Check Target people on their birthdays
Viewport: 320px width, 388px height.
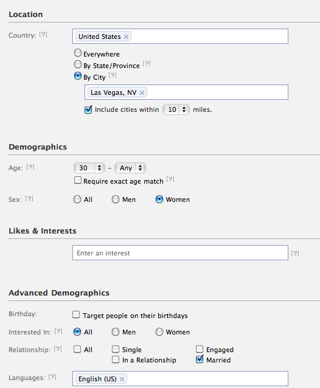pos(76,315)
